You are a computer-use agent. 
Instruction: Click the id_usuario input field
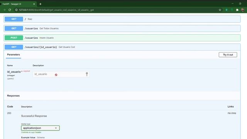[x=61, y=74]
